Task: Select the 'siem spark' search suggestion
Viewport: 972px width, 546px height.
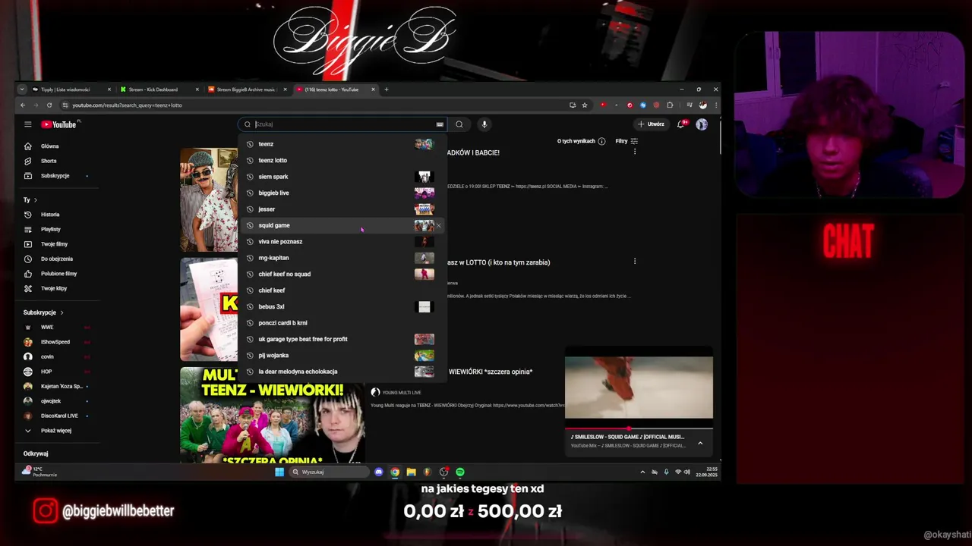Action: [342, 177]
